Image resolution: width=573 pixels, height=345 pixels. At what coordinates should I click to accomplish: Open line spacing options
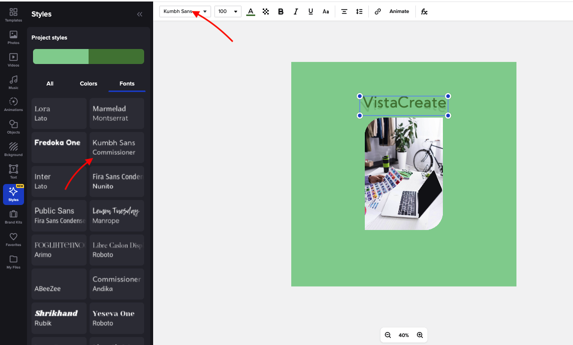[359, 11]
